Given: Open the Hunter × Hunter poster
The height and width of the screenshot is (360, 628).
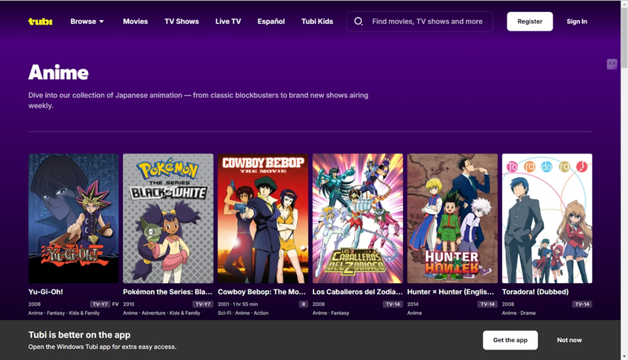Looking at the screenshot, I should coord(452,218).
